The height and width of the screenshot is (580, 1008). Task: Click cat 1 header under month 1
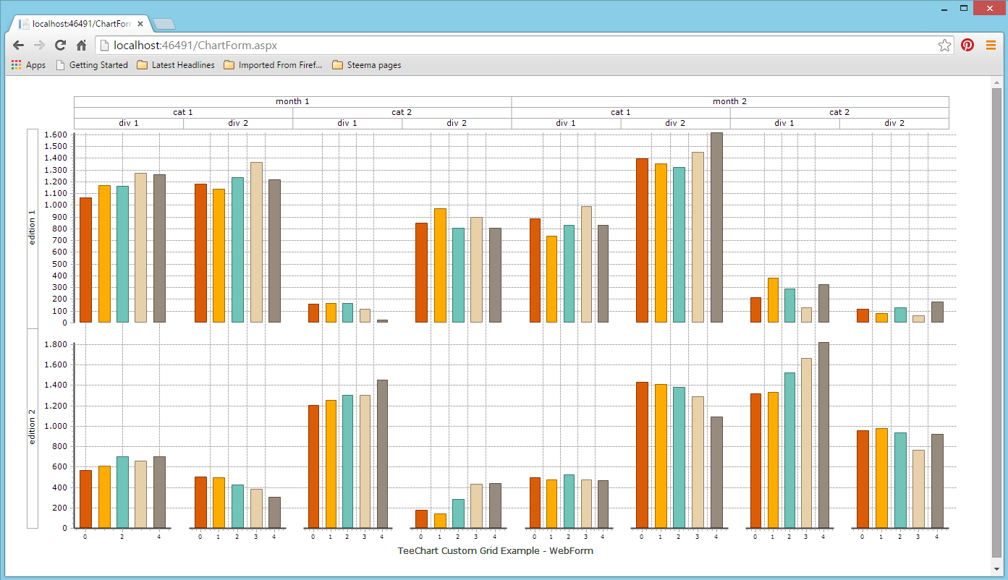click(183, 113)
